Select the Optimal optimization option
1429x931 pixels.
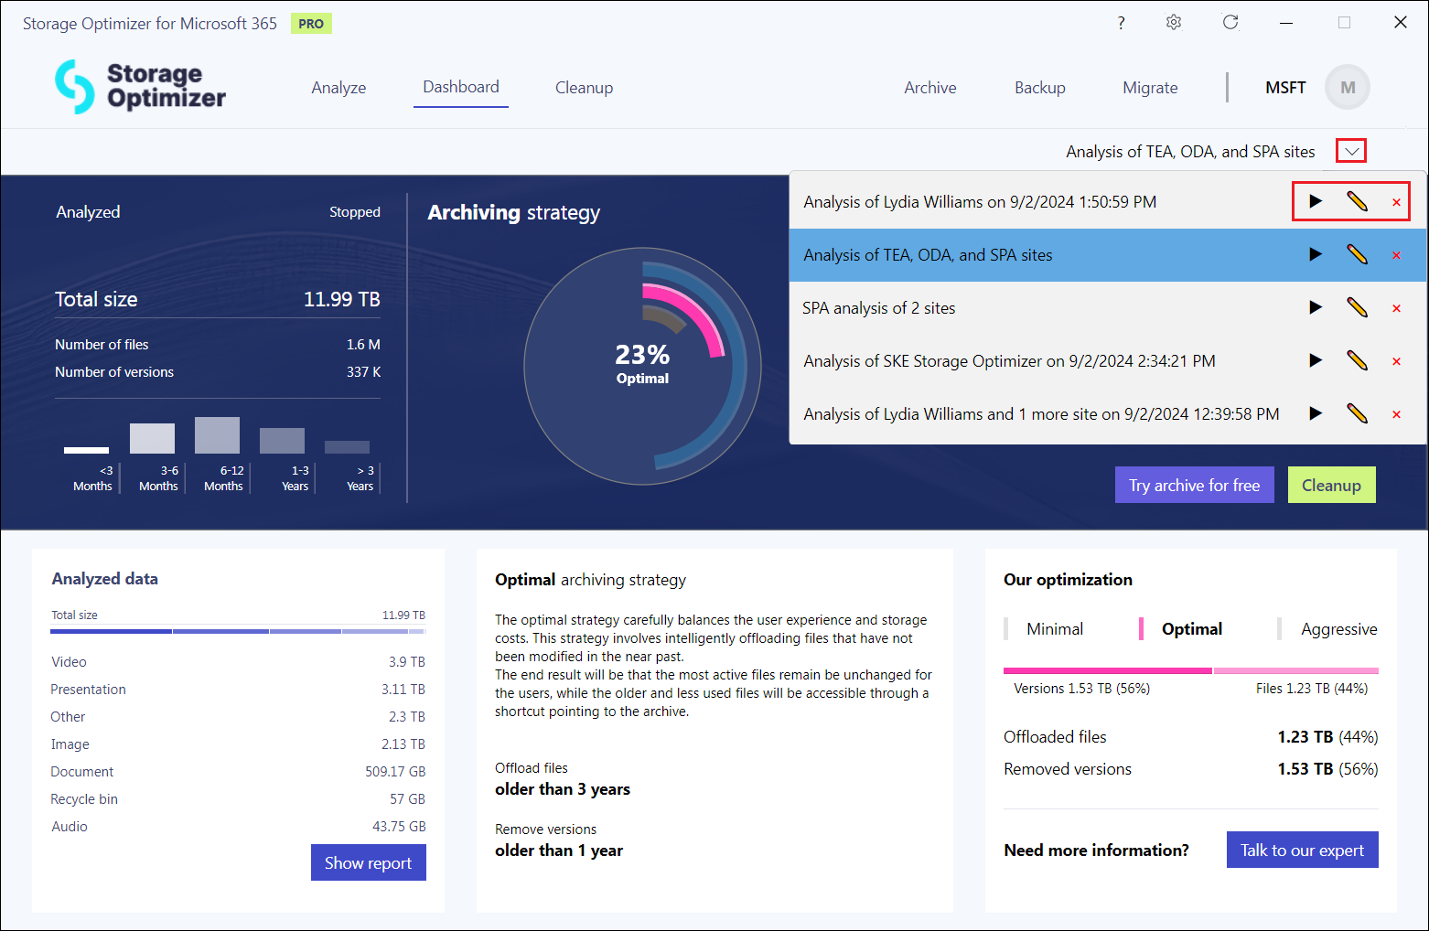coord(1191,629)
